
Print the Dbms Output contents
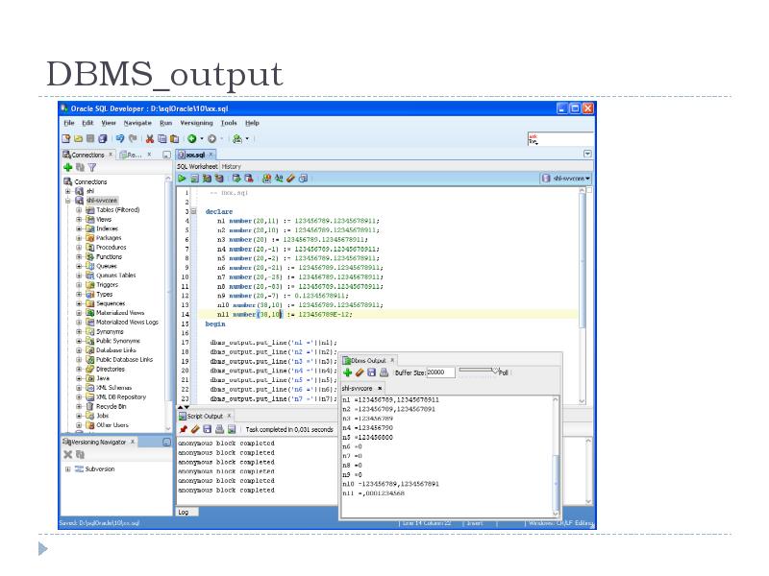[x=382, y=372]
